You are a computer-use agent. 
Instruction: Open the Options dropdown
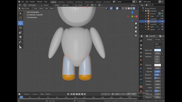(x=134, y=5)
